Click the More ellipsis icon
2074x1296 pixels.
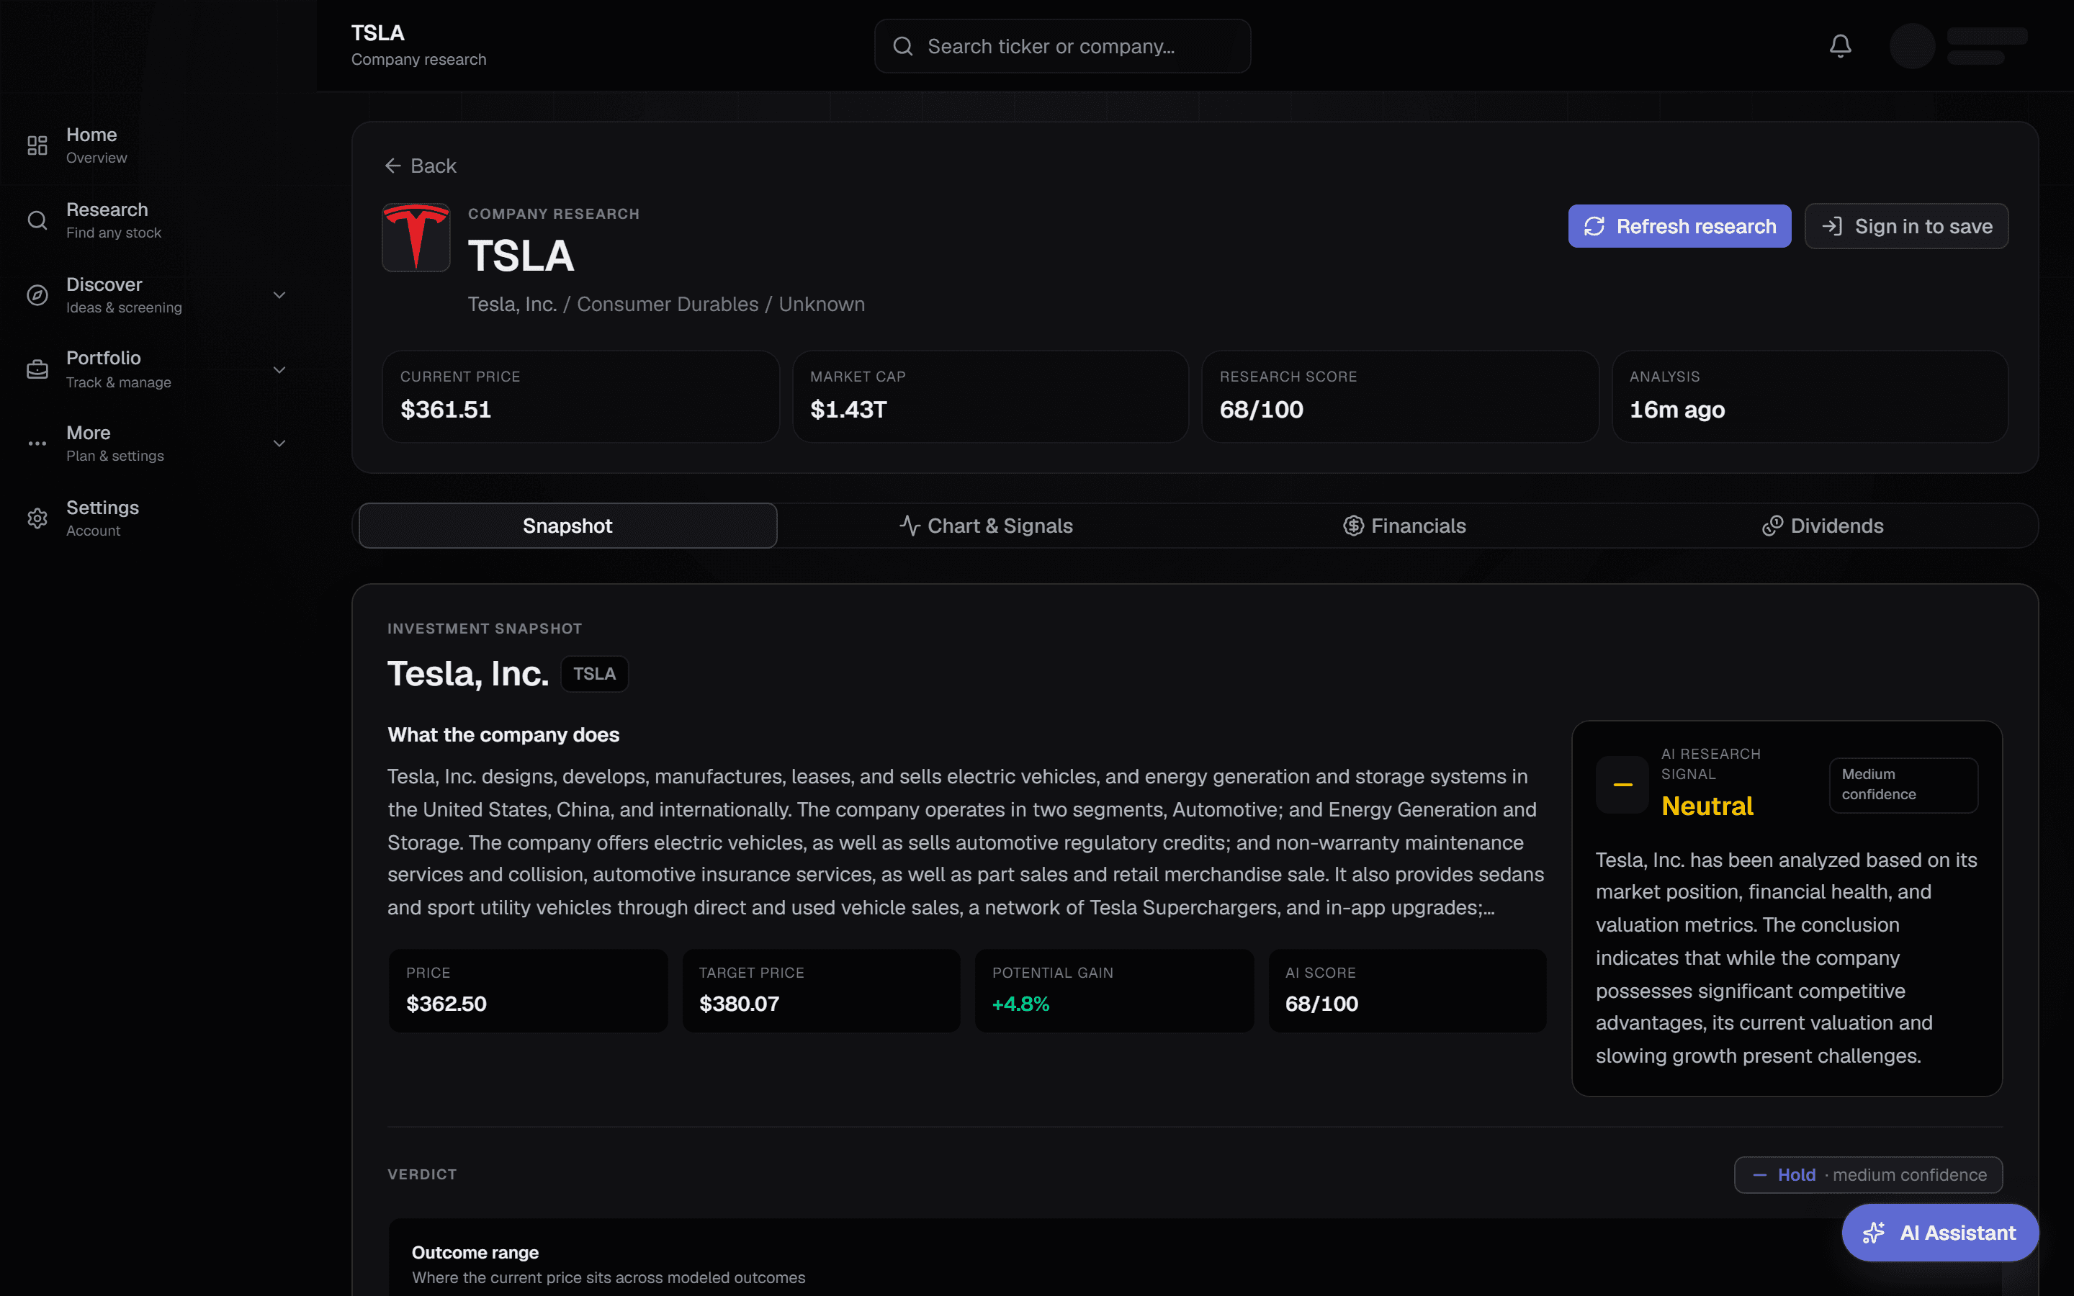point(37,443)
